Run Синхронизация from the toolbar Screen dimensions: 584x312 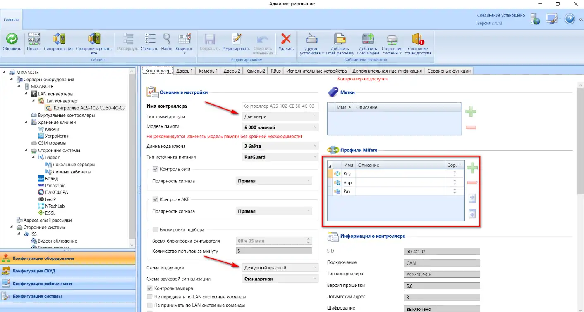(x=58, y=39)
